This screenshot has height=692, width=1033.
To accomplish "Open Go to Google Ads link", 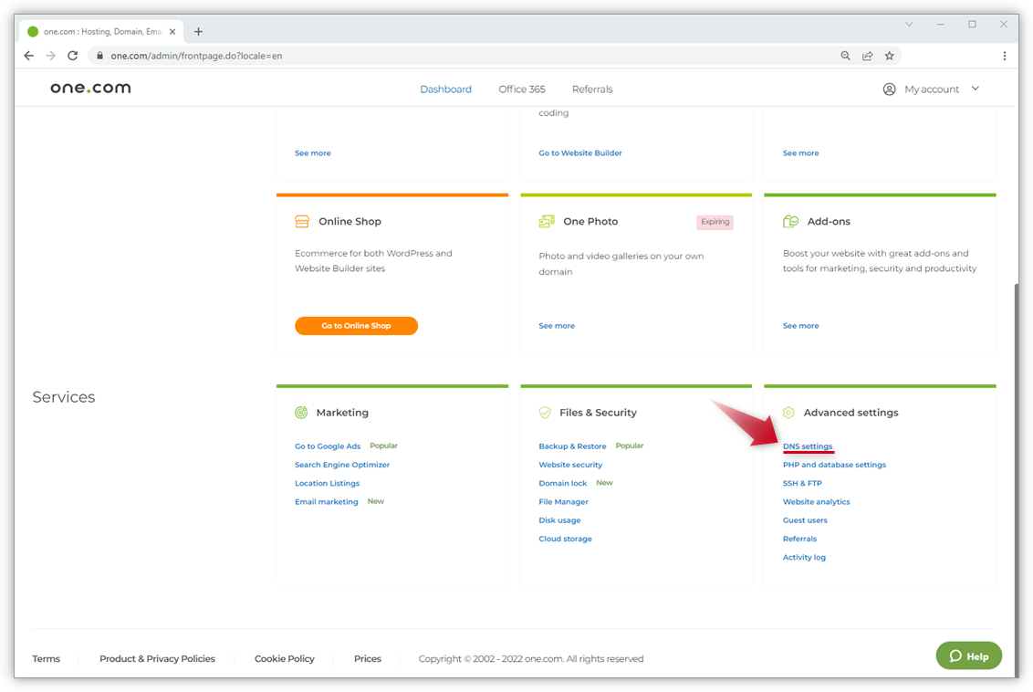I will (329, 446).
